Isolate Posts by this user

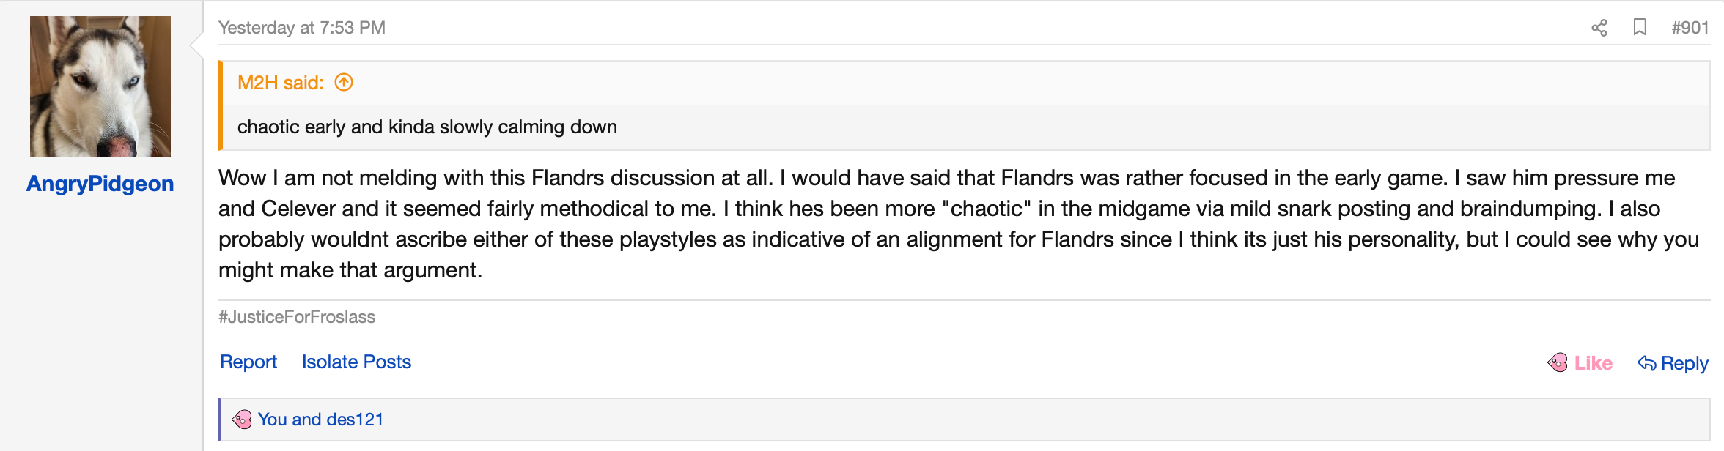pyautogui.click(x=356, y=362)
